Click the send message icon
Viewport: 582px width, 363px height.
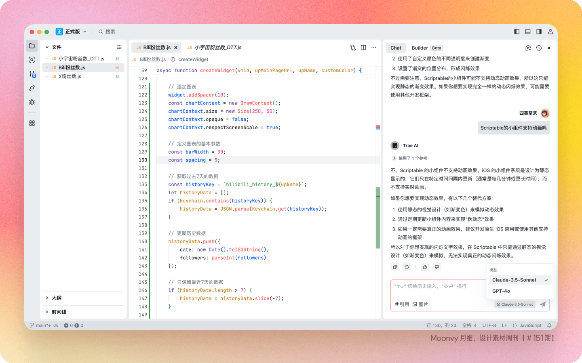pos(542,304)
